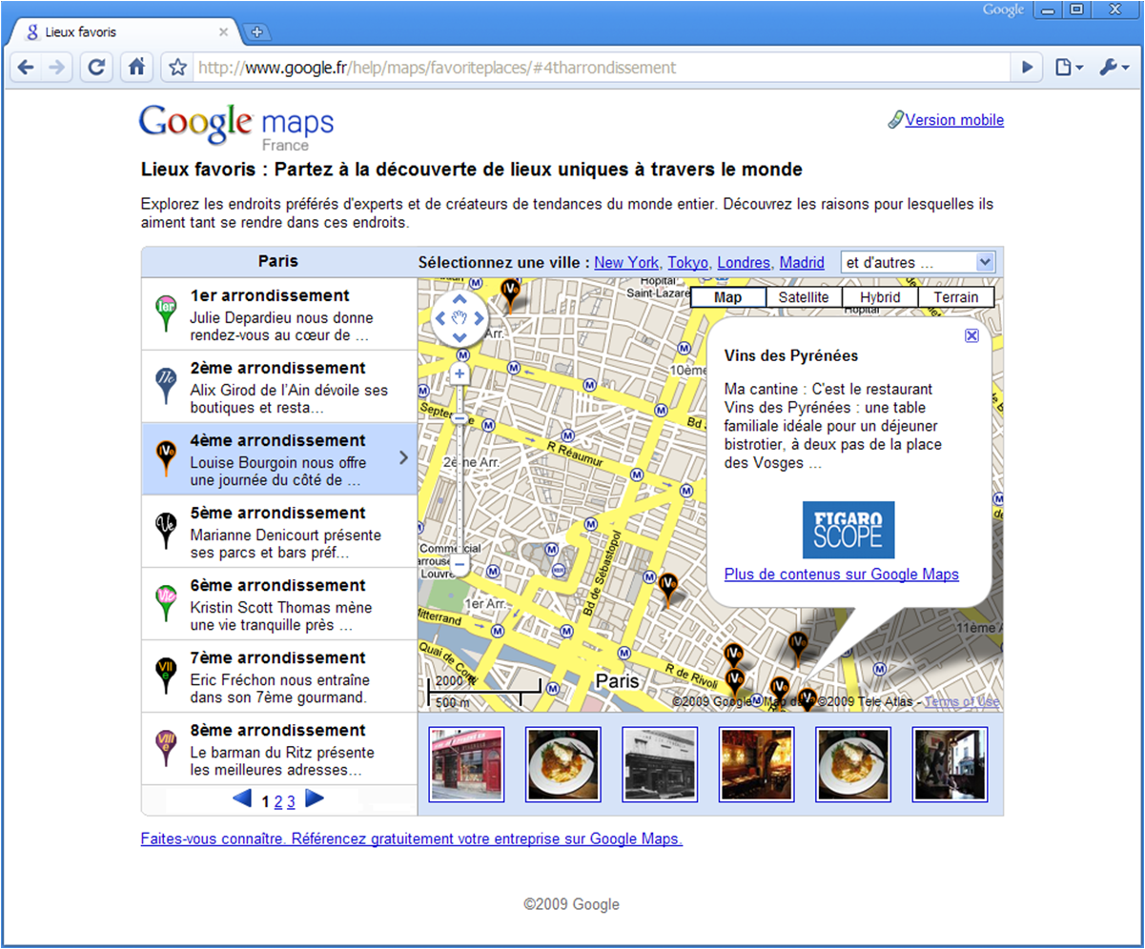
Task: Click the blue 2ème arrondissement pin icon
Action: click(x=166, y=386)
